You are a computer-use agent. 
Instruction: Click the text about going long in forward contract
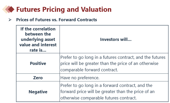107,92
